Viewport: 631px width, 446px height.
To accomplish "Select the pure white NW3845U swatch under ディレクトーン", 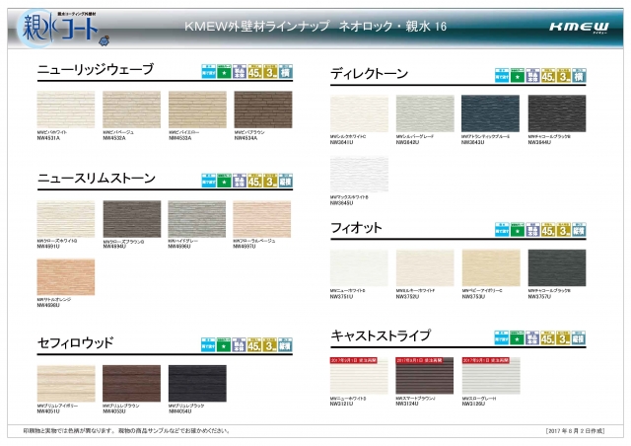I will point(359,174).
